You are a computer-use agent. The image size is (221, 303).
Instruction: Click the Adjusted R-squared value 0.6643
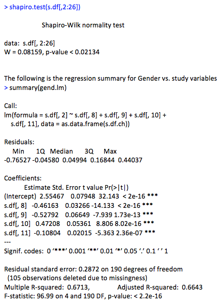click(x=192, y=287)
